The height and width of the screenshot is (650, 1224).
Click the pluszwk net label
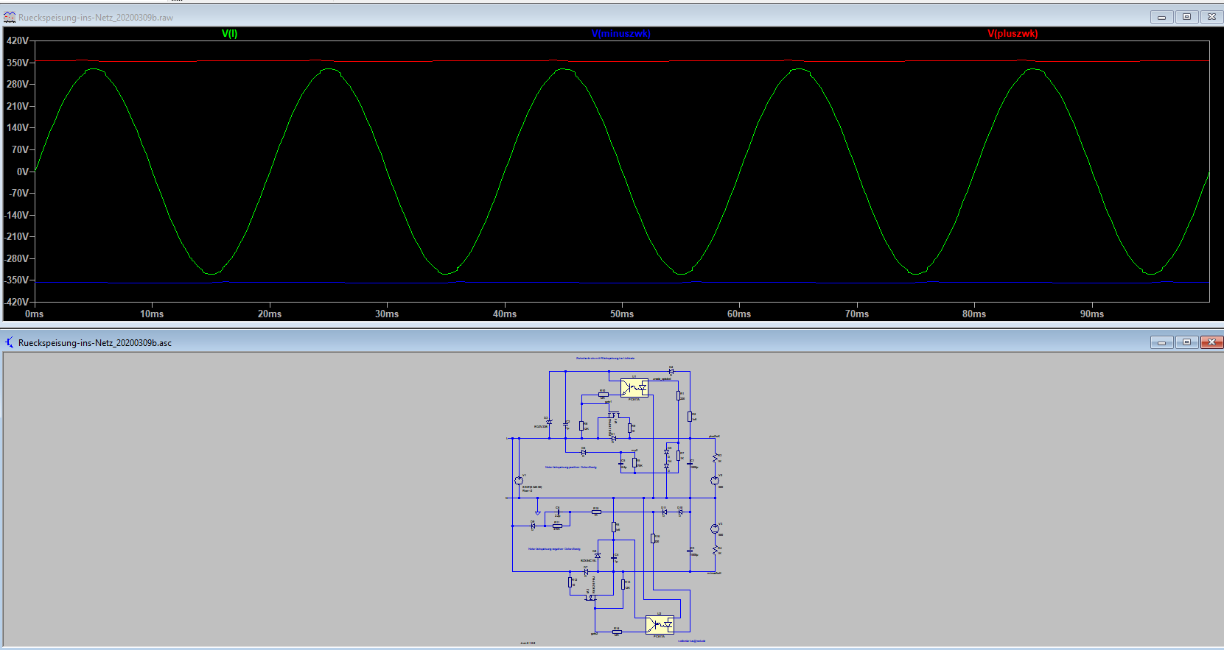(714, 436)
